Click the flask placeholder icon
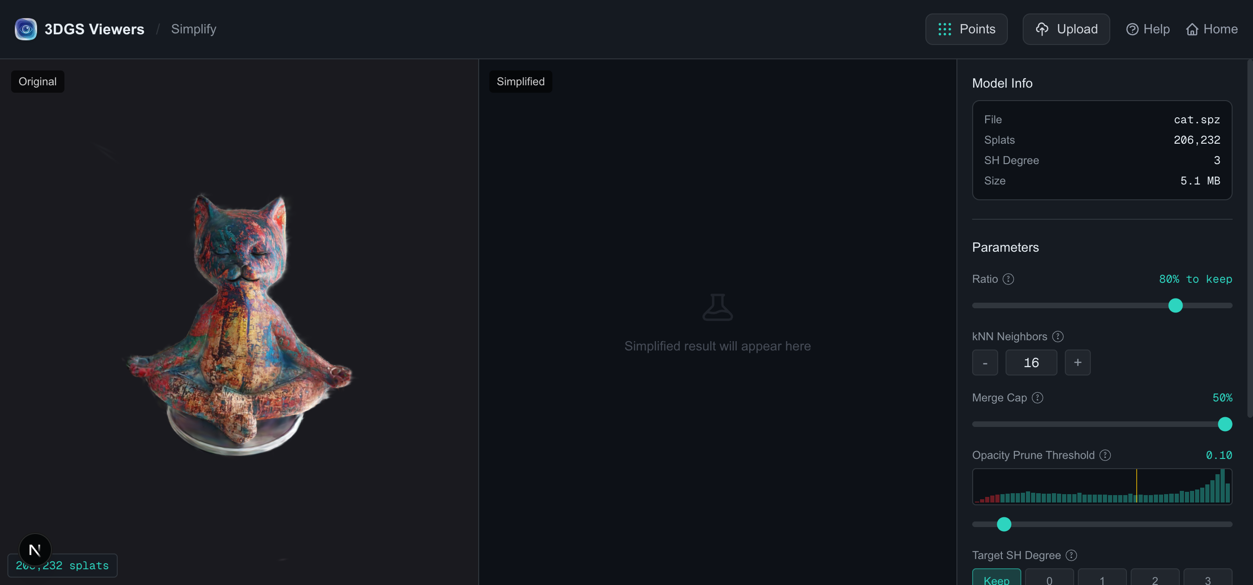This screenshot has width=1253, height=585. point(717,307)
